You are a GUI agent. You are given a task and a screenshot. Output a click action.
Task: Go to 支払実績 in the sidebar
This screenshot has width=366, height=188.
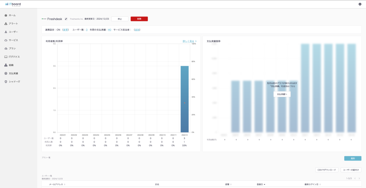pos(13,73)
